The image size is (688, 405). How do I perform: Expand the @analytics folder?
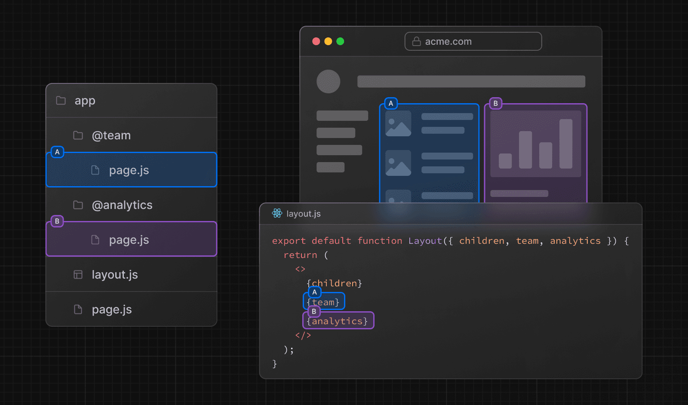click(x=122, y=205)
